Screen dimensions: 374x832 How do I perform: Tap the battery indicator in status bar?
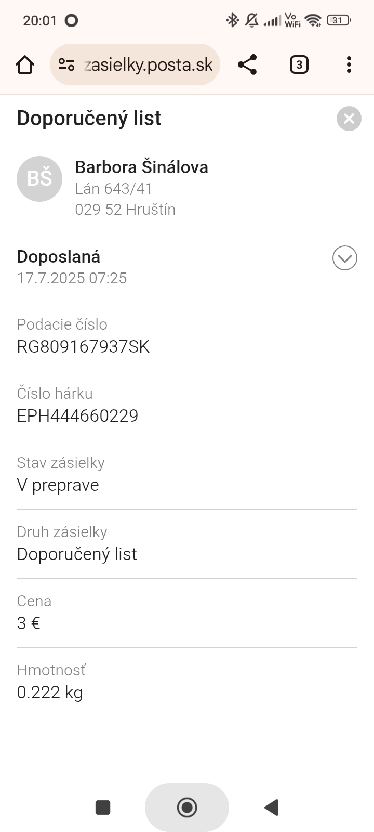(339, 20)
